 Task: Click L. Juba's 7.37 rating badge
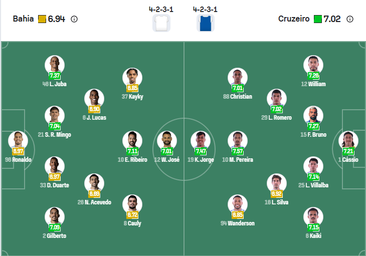55,76
